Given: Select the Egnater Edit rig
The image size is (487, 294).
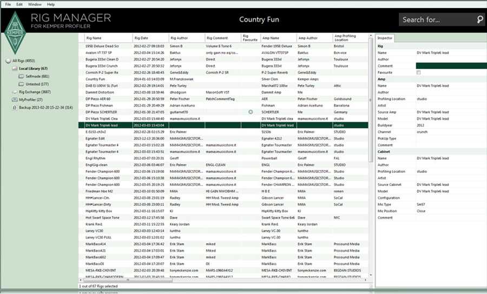Looking at the screenshot, I should pos(223,138).
